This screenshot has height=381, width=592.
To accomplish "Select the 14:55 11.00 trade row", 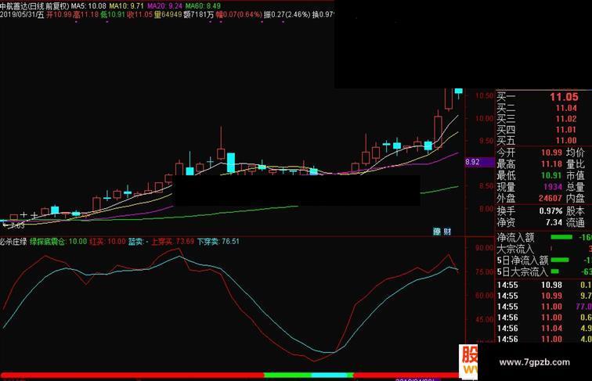I will (x=543, y=307).
